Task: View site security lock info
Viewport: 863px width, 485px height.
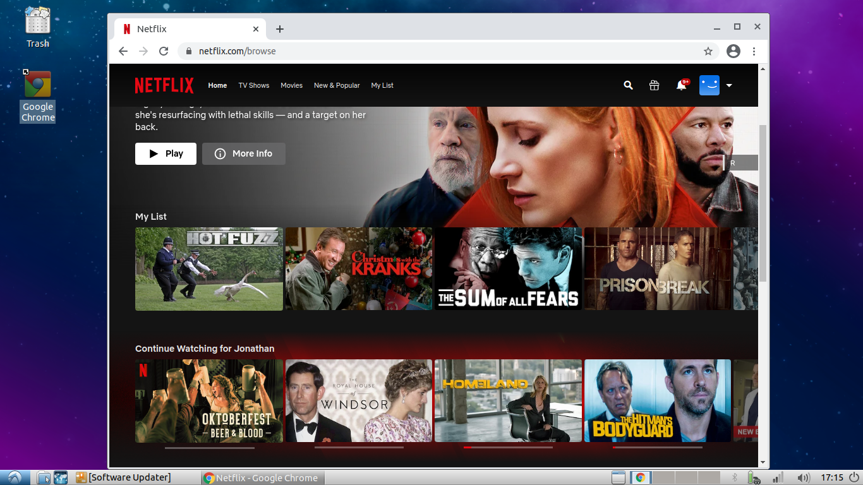Action: coord(188,51)
